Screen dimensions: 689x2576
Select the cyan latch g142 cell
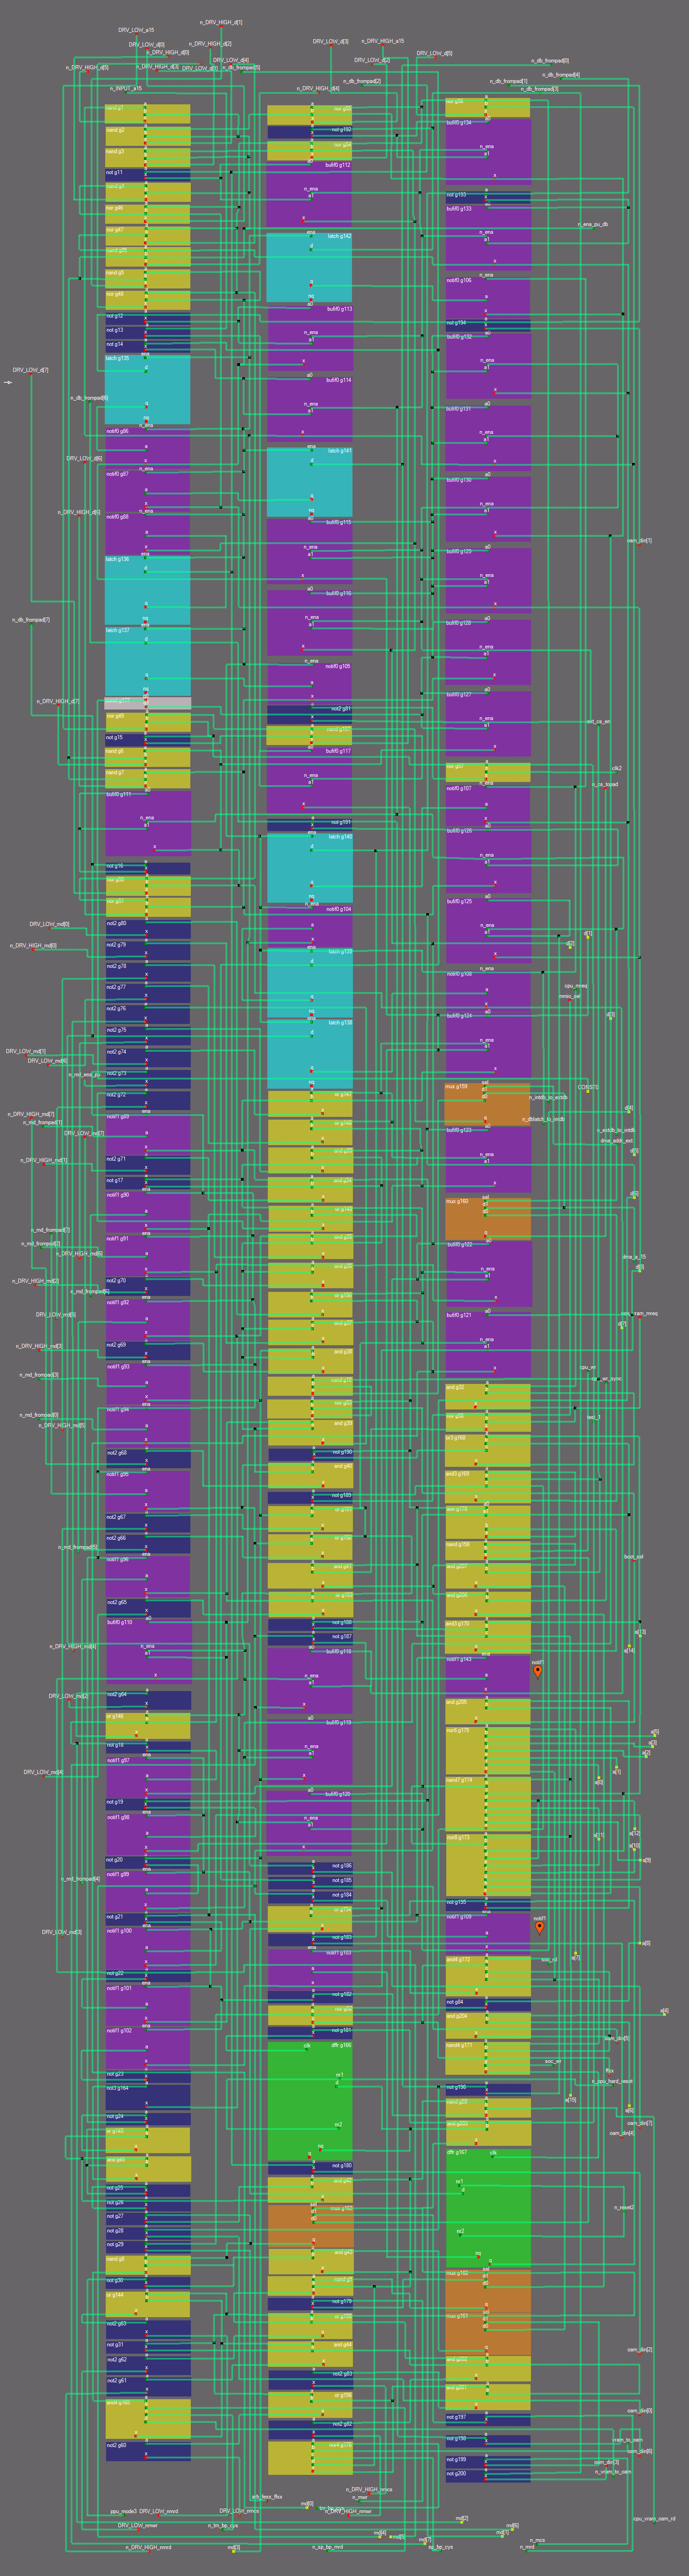pyautogui.click(x=309, y=267)
